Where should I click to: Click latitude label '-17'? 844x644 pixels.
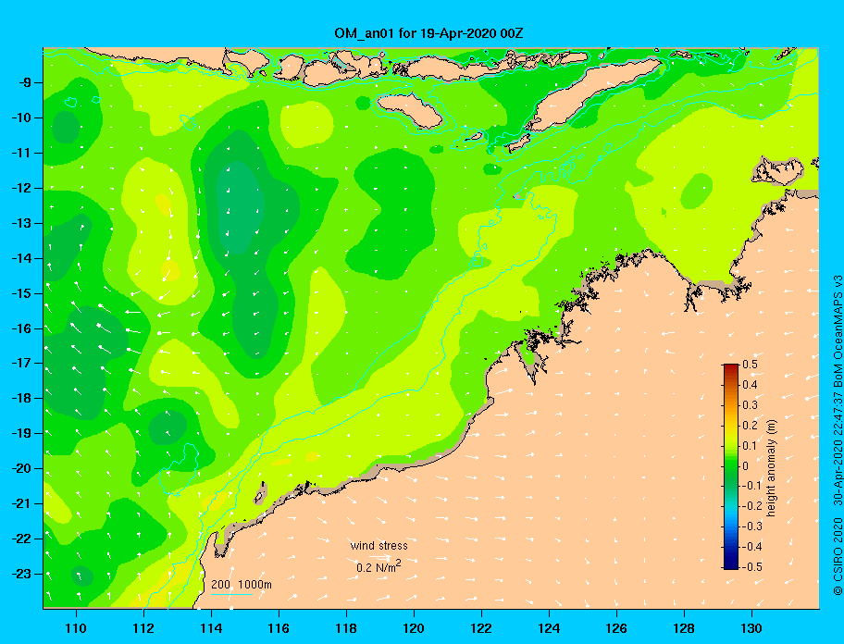[x=21, y=363]
